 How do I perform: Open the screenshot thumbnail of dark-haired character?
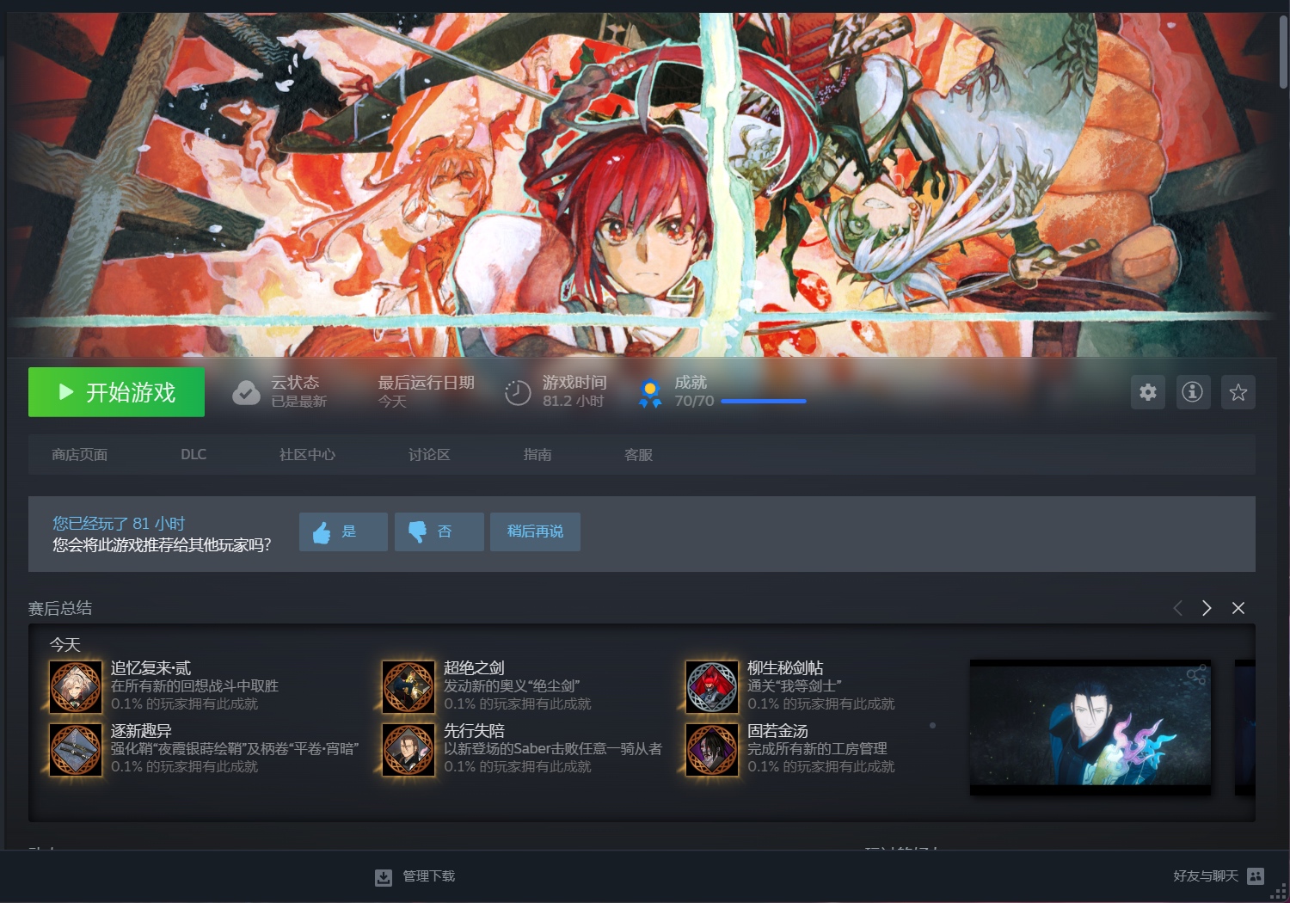point(1090,728)
